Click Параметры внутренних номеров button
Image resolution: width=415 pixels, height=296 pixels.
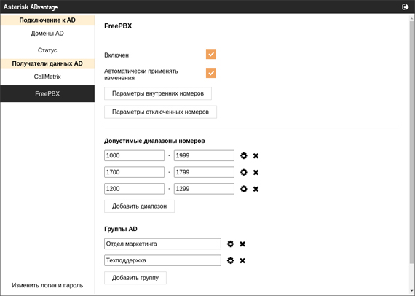[x=158, y=93]
